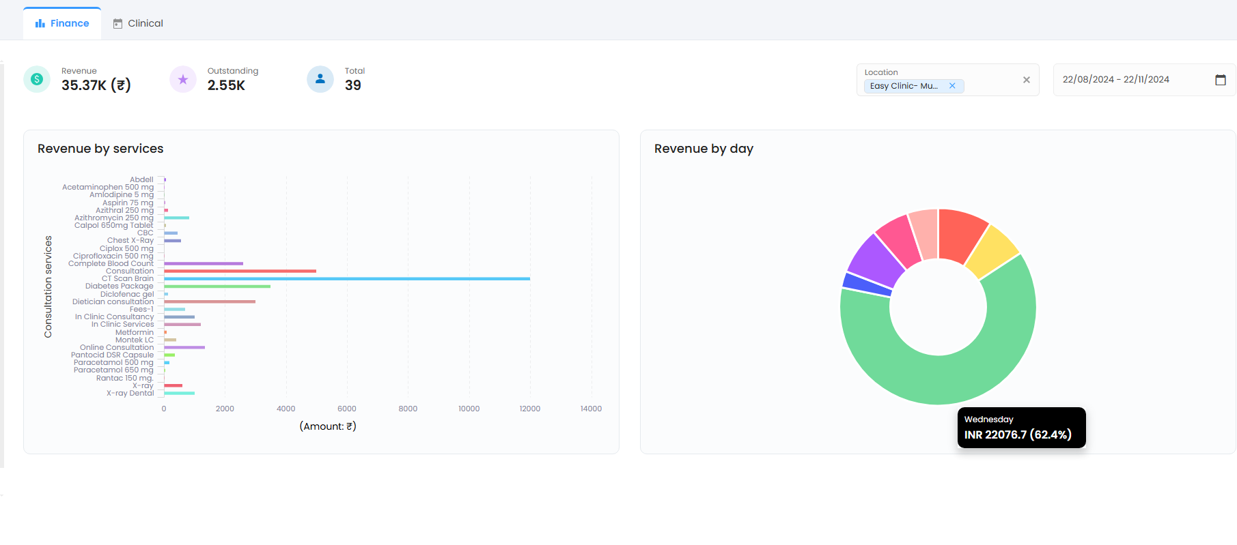
Task: Click the green dollar Revenue icon
Action: coord(37,79)
